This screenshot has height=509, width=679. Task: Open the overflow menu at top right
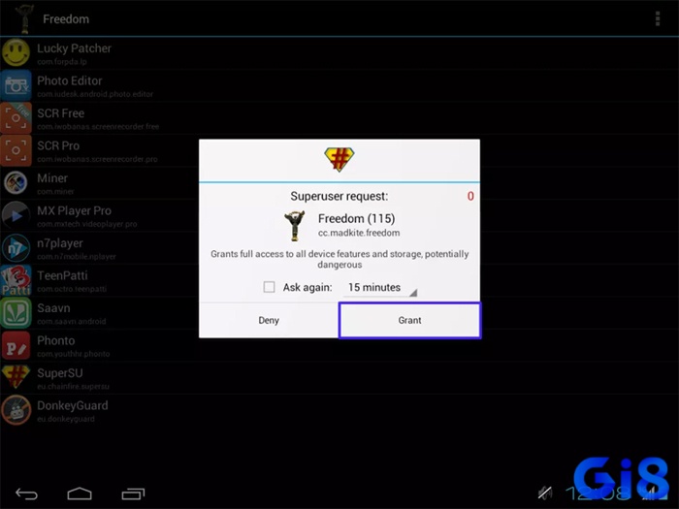(x=658, y=18)
